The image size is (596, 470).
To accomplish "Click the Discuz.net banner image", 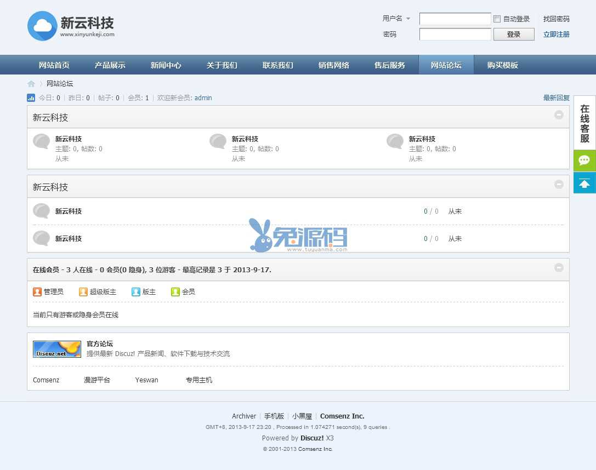I will [57, 349].
